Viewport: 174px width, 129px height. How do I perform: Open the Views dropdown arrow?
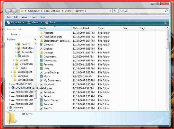(42, 22)
